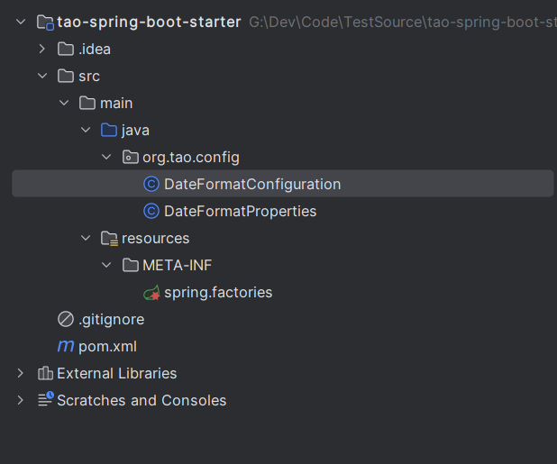The image size is (557, 464).
Task: Click the tao-spring-boot-starter module icon
Action: coord(44,22)
